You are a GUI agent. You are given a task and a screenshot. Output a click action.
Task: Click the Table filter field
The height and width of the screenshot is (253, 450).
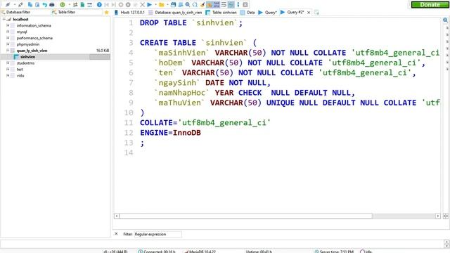(77, 13)
